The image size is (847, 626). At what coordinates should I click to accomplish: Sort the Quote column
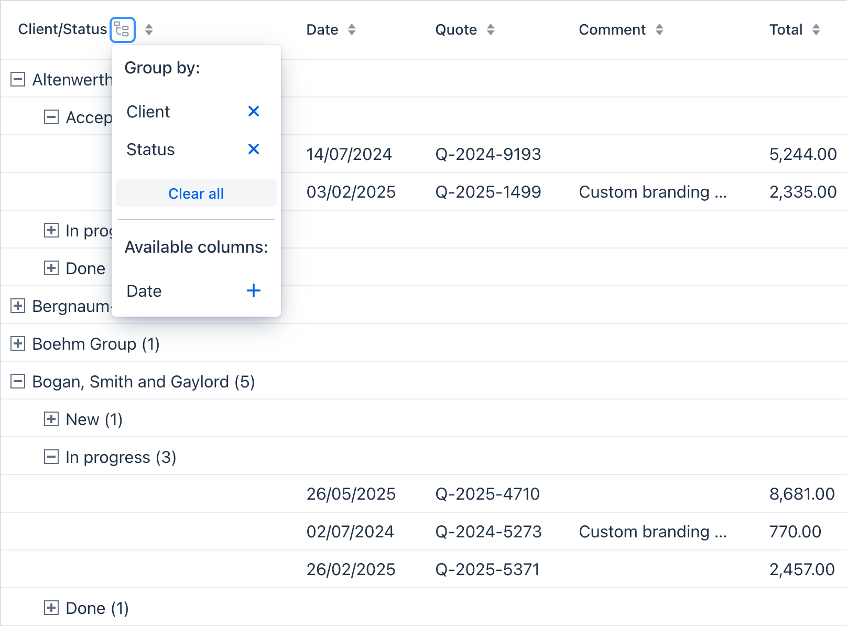pyautogui.click(x=491, y=30)
